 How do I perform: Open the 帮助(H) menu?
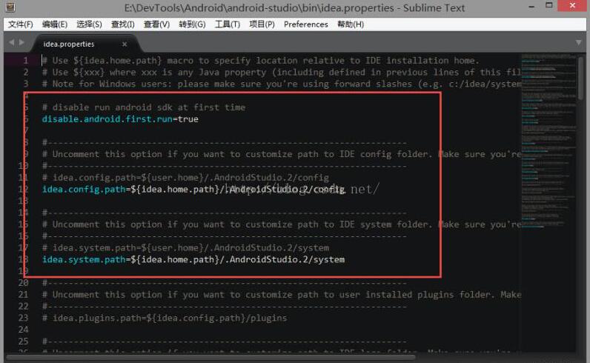tap(351, 24)
